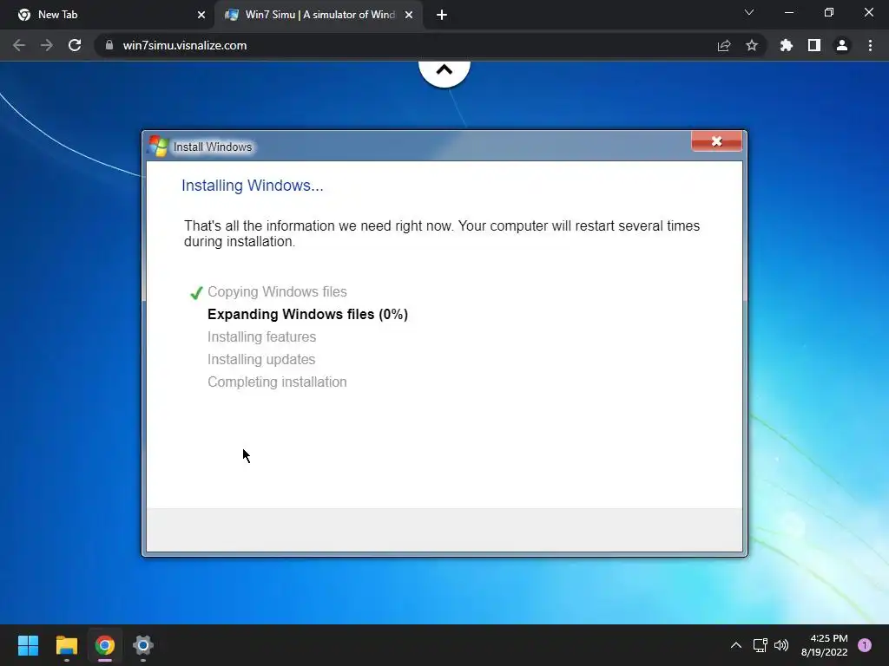This screenshot has height=666, width=889.
Task: Close the Install Windows dialog
Action: (716, 141)
